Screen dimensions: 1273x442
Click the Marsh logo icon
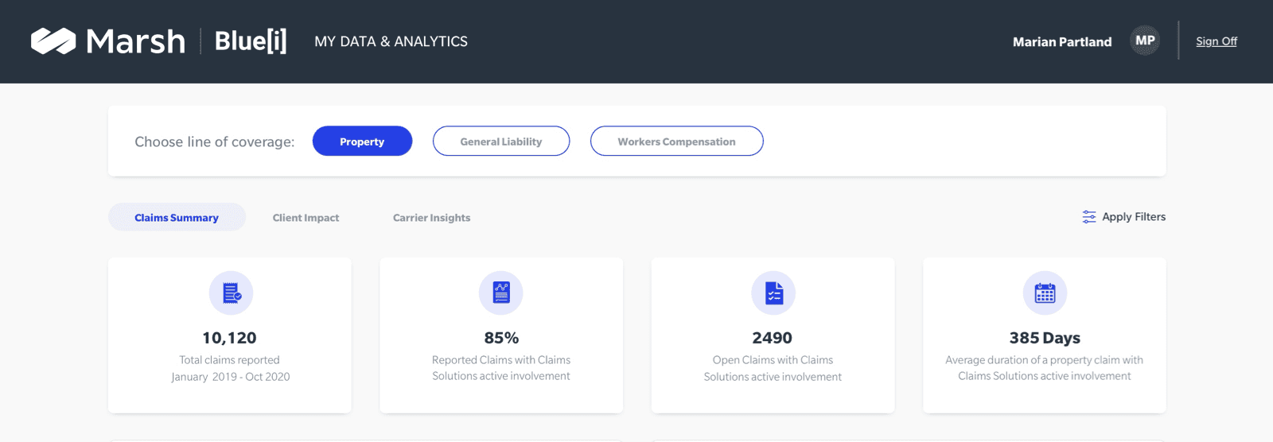[53, 41]
